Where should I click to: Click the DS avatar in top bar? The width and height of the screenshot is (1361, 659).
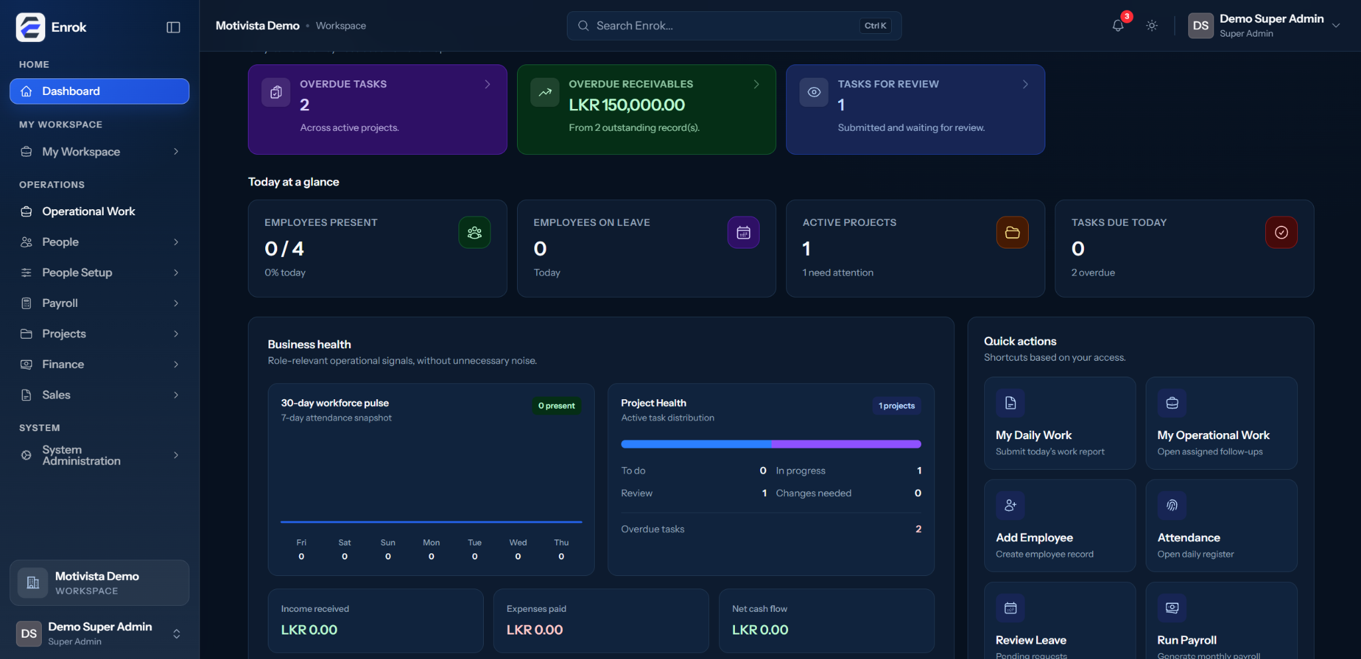1201,26
